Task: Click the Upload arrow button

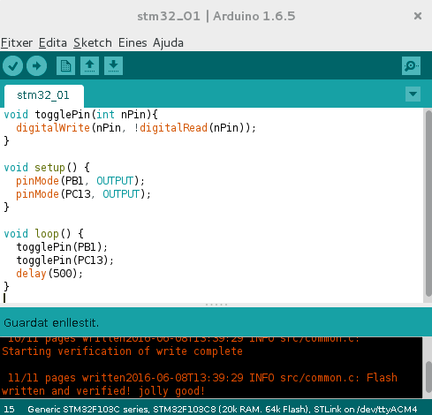Action: [x=36, y=65]
